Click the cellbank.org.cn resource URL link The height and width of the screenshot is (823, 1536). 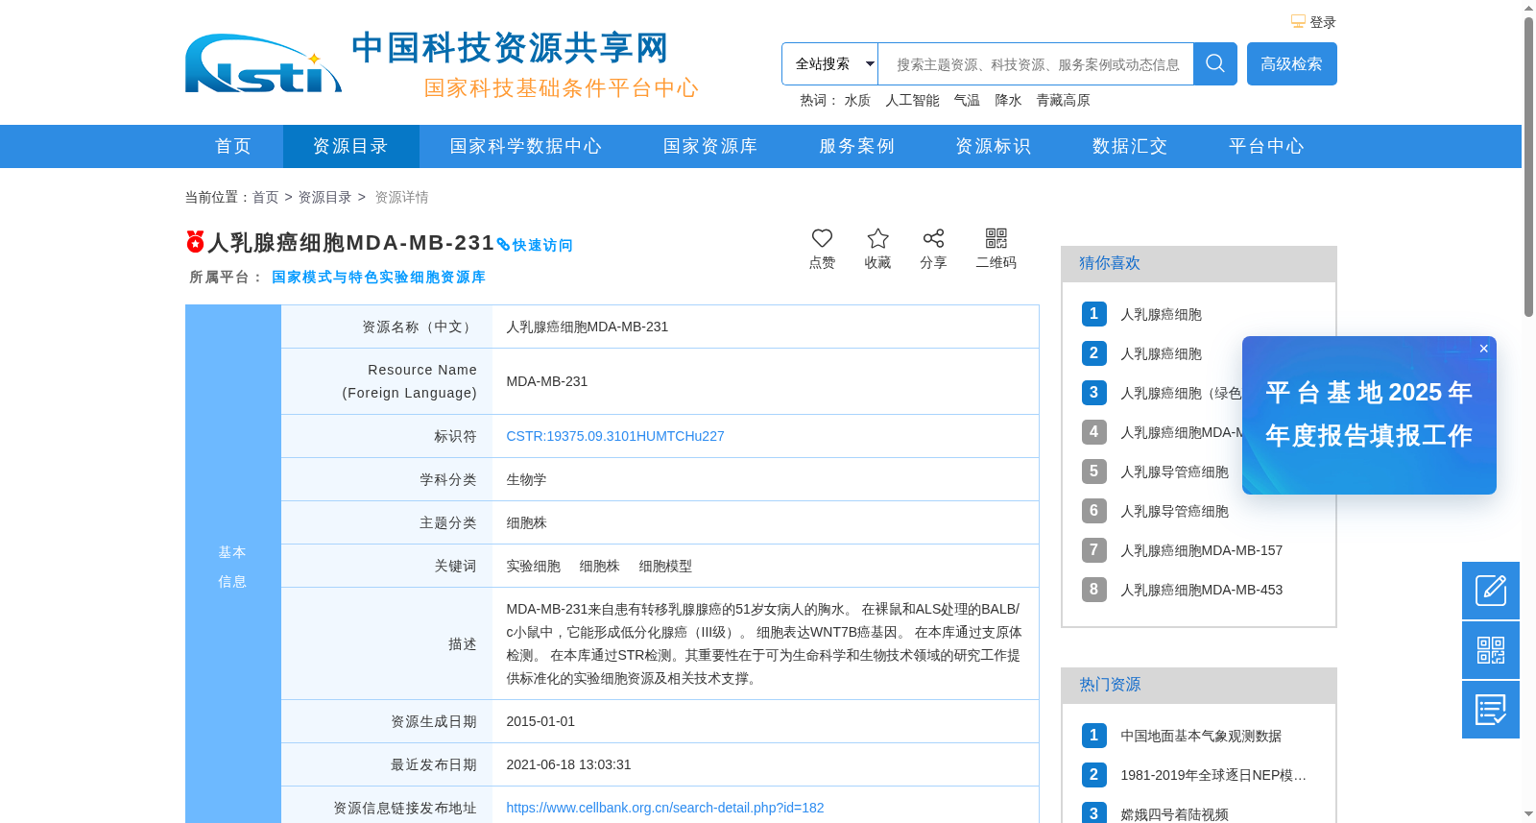click(x=665, y=808)
